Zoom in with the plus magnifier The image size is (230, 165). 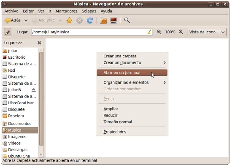pos(181,32)
